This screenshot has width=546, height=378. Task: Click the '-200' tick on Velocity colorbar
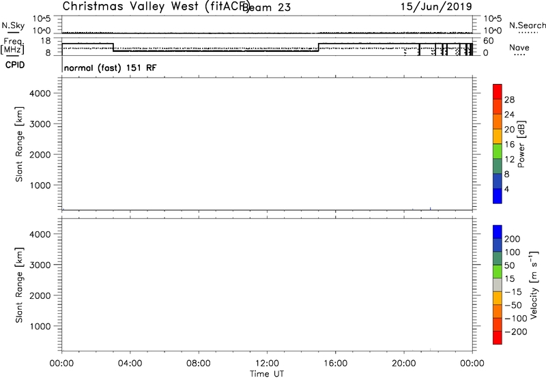(516, 332)
